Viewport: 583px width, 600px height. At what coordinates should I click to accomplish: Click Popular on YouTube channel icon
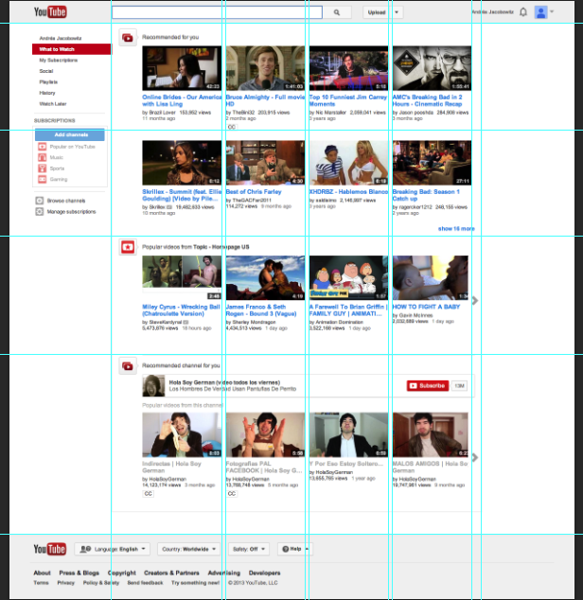coord(42,147)
